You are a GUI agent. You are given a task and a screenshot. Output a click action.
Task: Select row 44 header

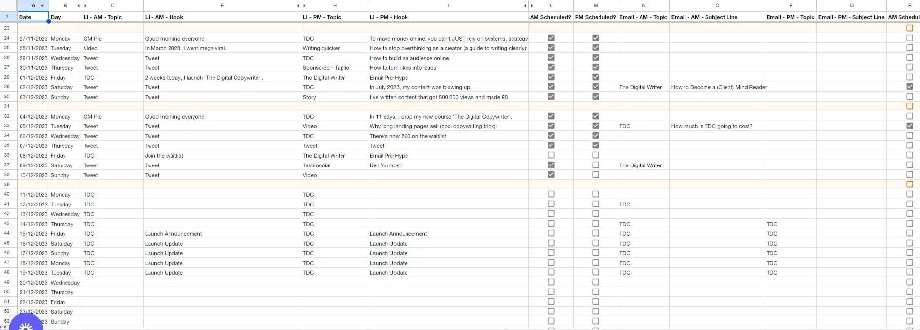pyautogui.click(x=7, y=233)
